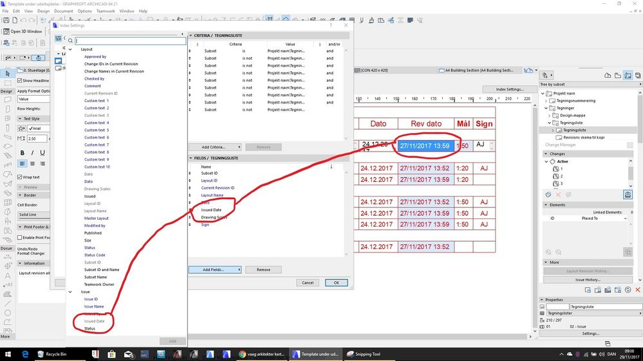
Task: Click the Underline text style button
Action: (x=42, y=153)
